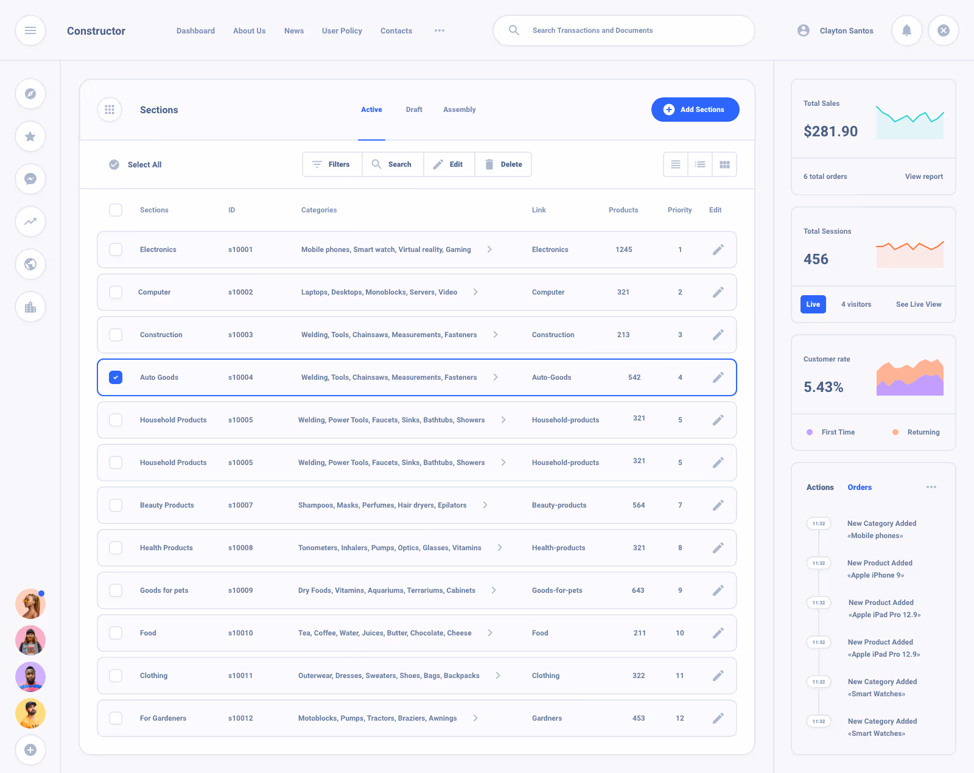
Task: Open the favorites star icon in sidebar
Action: (x=30, y=136)
